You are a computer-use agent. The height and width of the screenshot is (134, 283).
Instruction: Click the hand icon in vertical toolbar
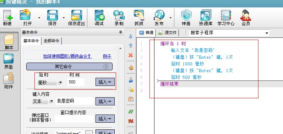131,68
